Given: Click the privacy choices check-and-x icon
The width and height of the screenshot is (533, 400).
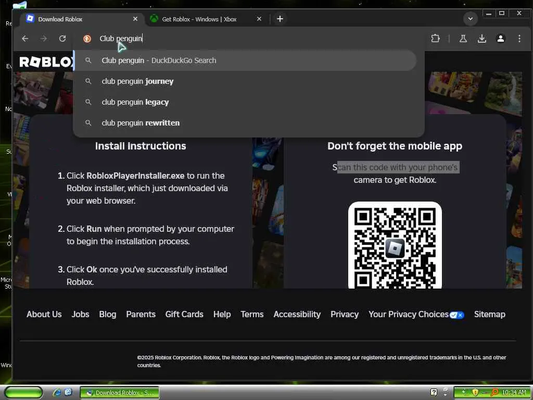Looking at the screenshot, I should point(456,315).
